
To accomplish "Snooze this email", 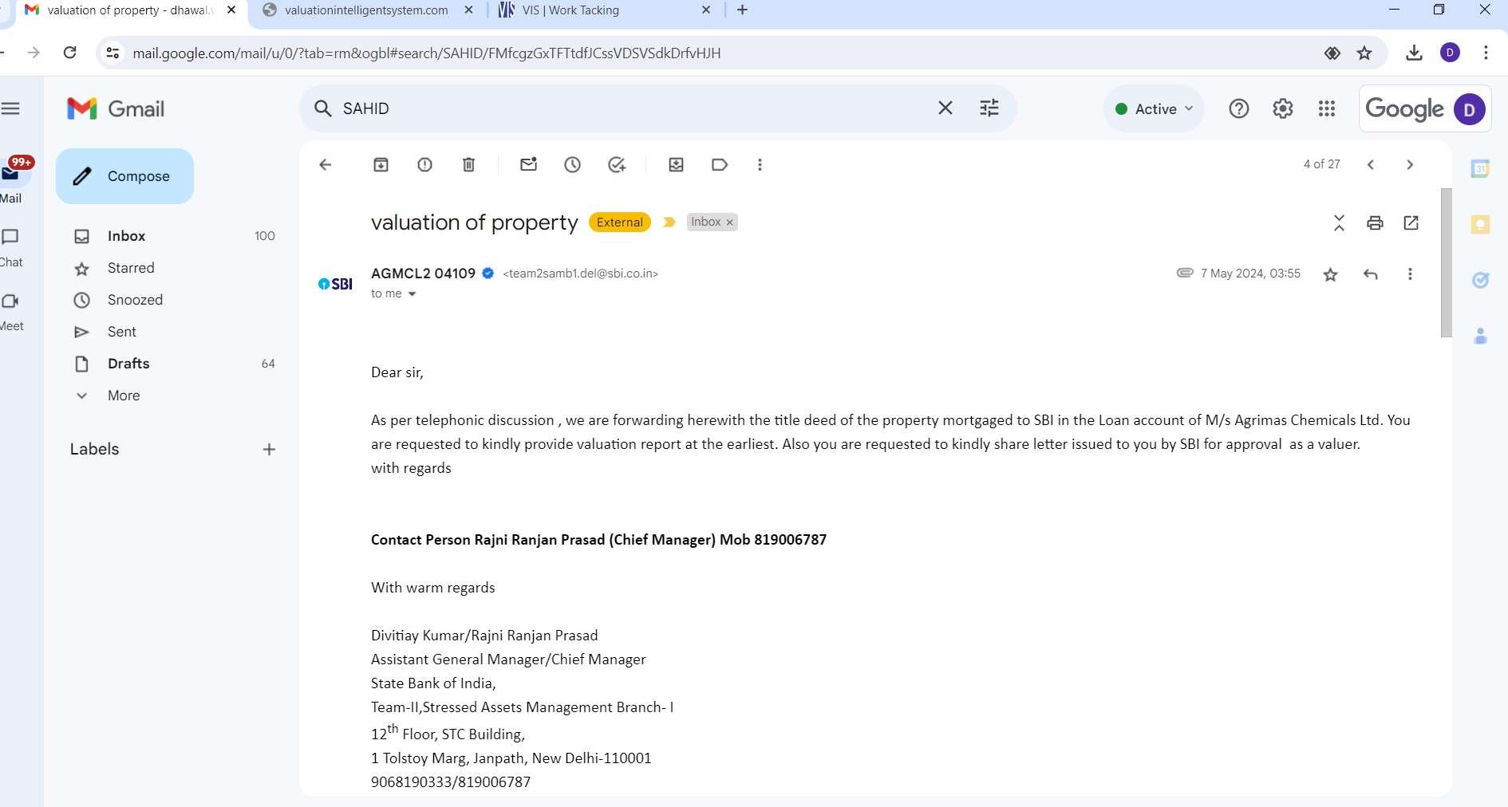I will pyautogui.click(x=572, y=165).
